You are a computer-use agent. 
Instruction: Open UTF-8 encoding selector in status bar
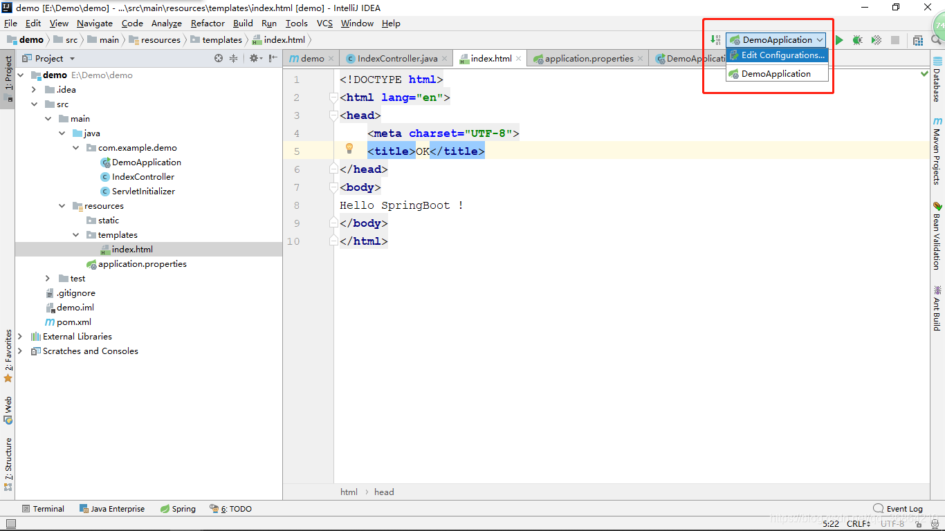893,524
